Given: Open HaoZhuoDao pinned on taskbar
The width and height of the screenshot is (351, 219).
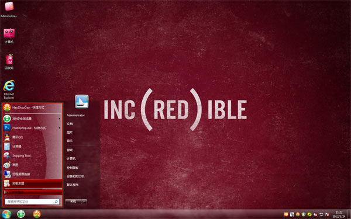Looking at the screenshot, I should (37, 214).
